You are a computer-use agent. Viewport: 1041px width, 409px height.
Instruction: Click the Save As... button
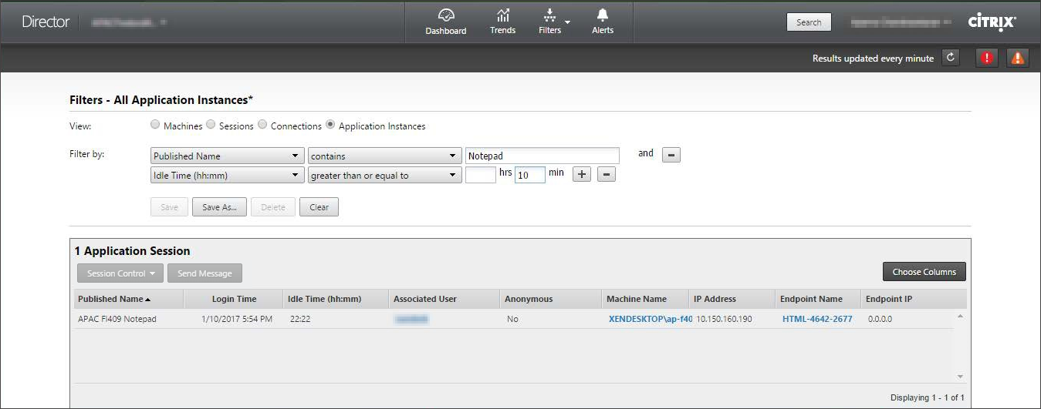(x=219, y=207)
